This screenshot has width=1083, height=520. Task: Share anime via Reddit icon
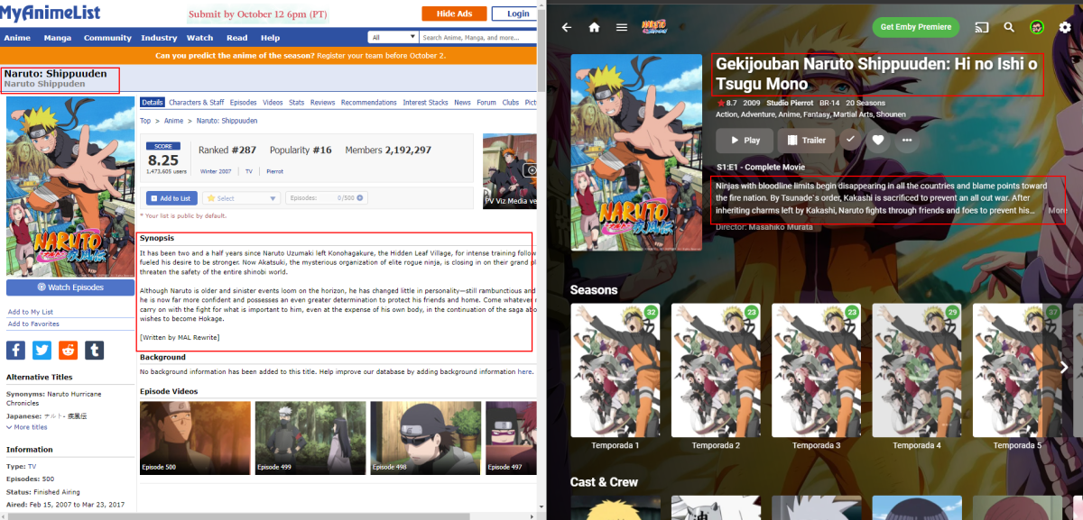tap(68, 350)
